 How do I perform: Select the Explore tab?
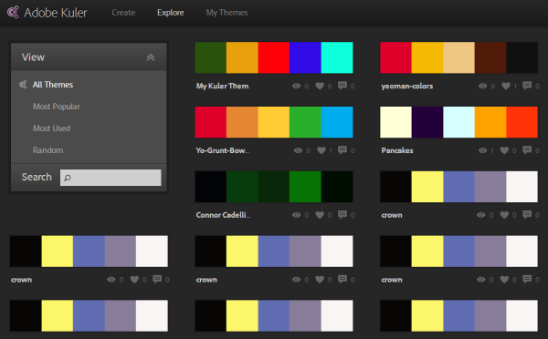pyautogui.click(x=171, y=13)
